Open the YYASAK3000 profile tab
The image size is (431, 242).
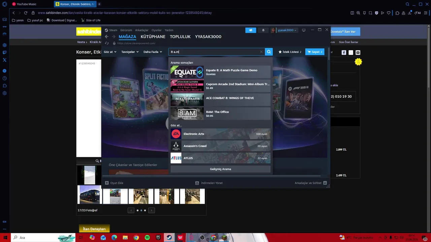tap(208, 37)
